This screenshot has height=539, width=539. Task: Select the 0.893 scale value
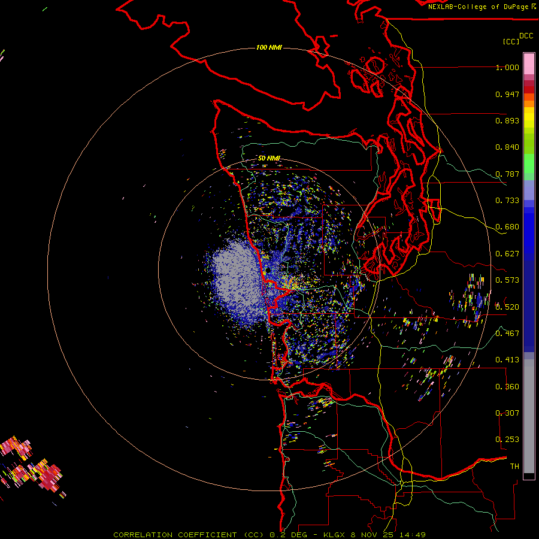pos(507,120)
